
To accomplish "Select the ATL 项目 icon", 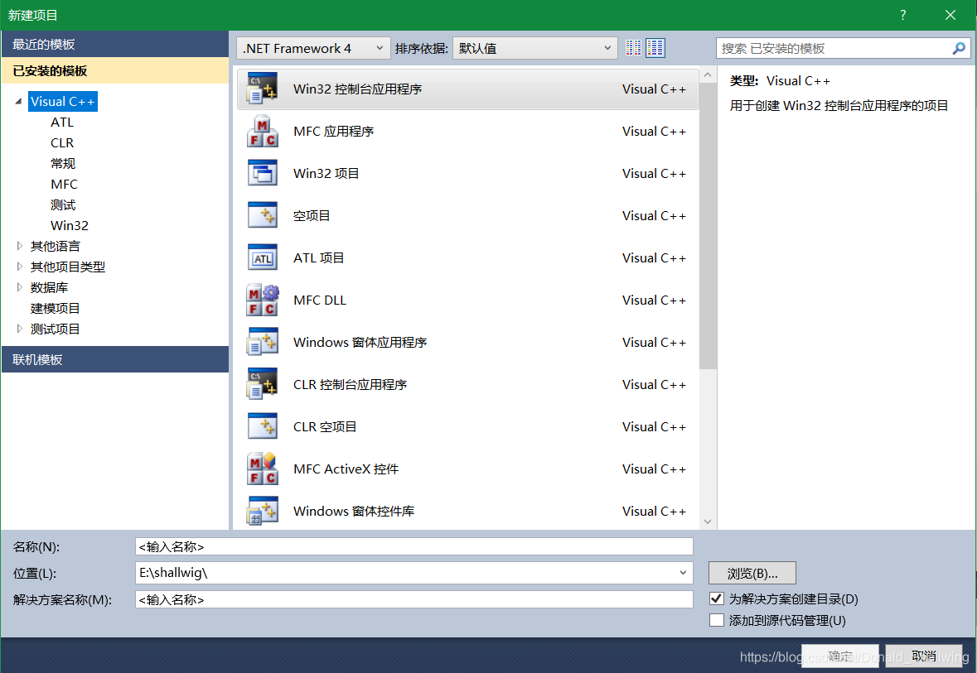I will coord(263,257).
